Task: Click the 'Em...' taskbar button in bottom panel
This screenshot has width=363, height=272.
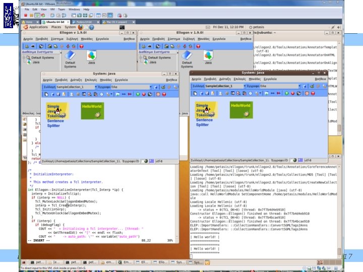Action: 125,262
